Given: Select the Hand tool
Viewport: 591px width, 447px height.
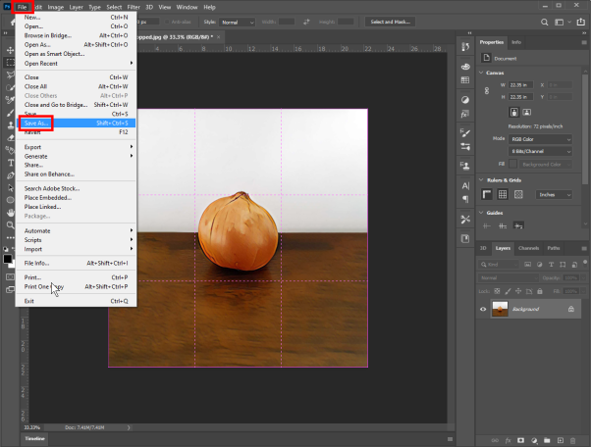Looking at the screenshot, I should [10, 213].
